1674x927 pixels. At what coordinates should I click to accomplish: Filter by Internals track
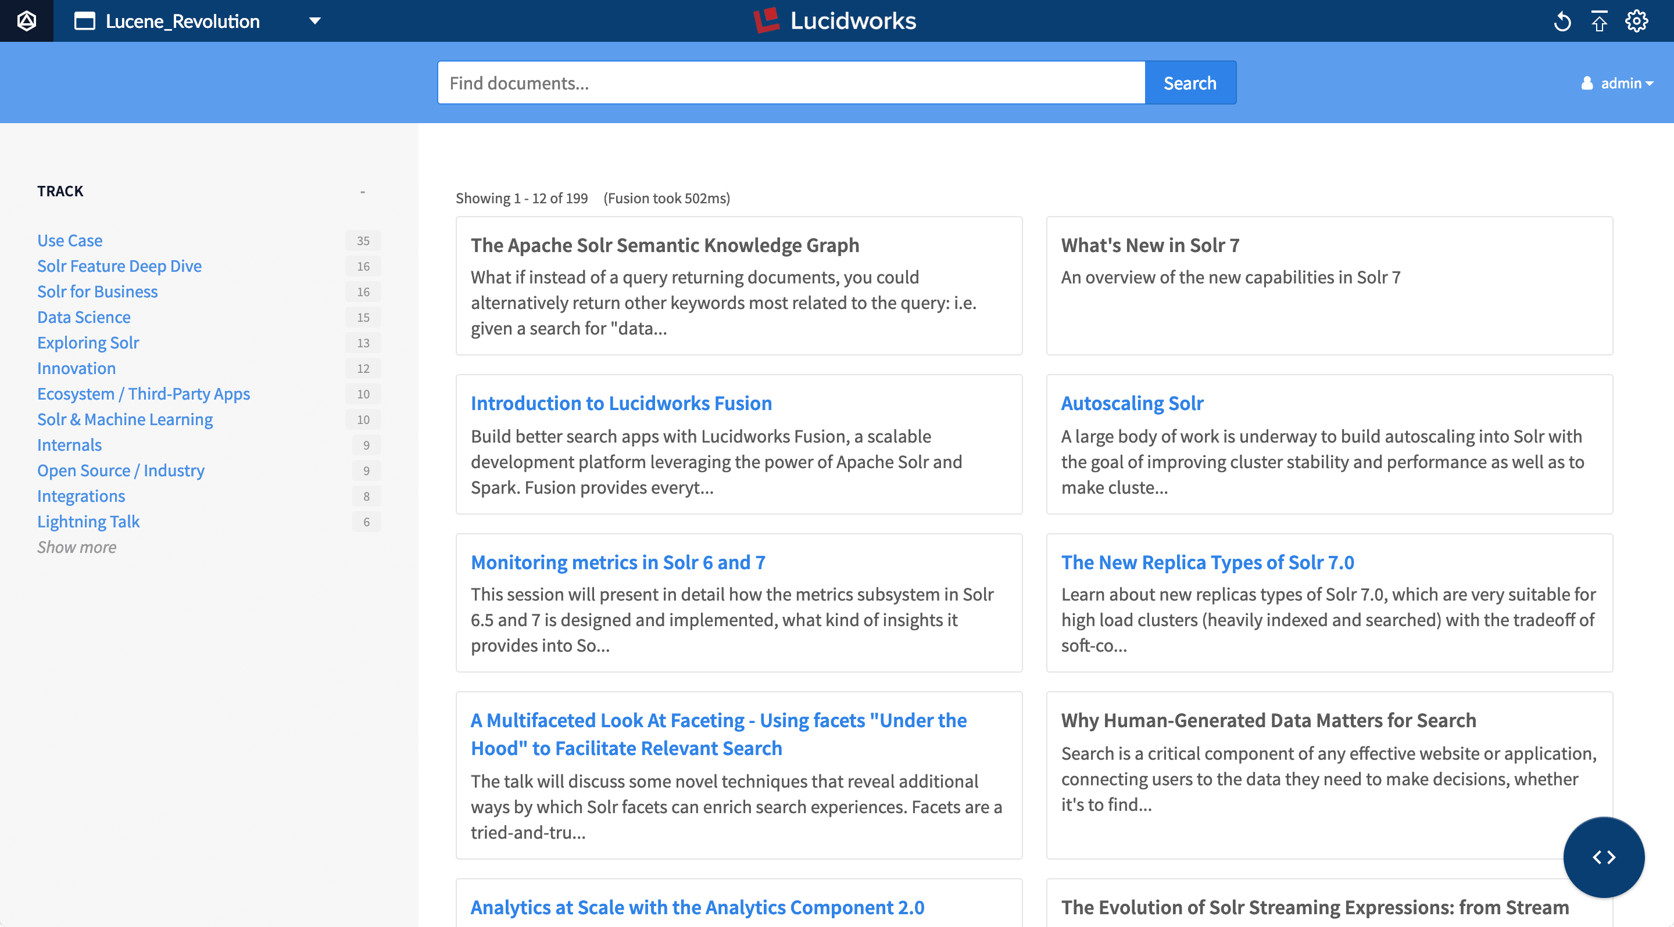point(70,445)
